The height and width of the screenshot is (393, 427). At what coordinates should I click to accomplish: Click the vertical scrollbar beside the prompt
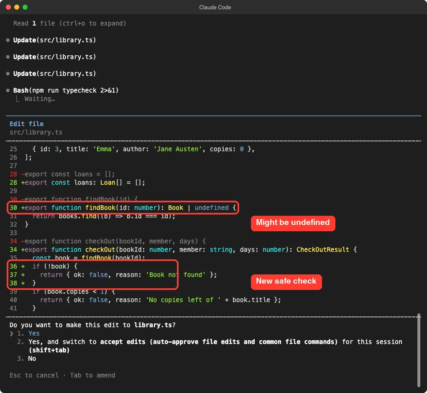pyautogui.click(x=419, y=350)
